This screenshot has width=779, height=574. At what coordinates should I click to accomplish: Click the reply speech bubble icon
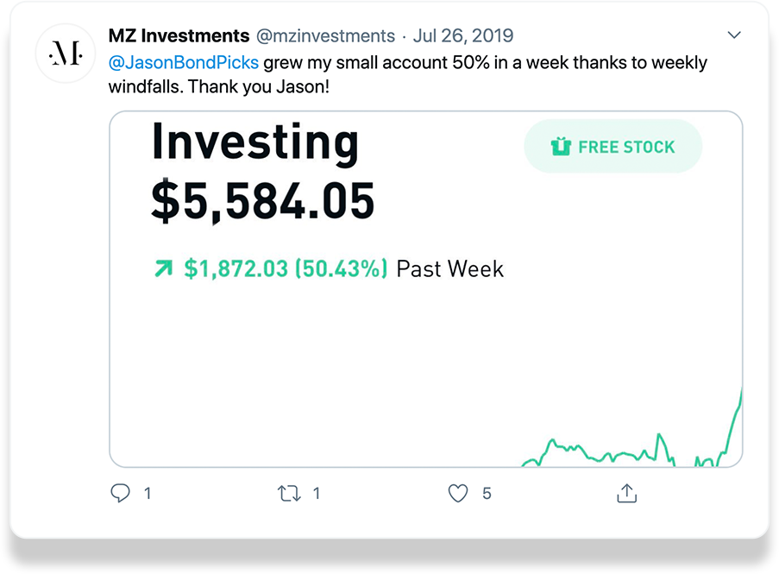point(120,493)
